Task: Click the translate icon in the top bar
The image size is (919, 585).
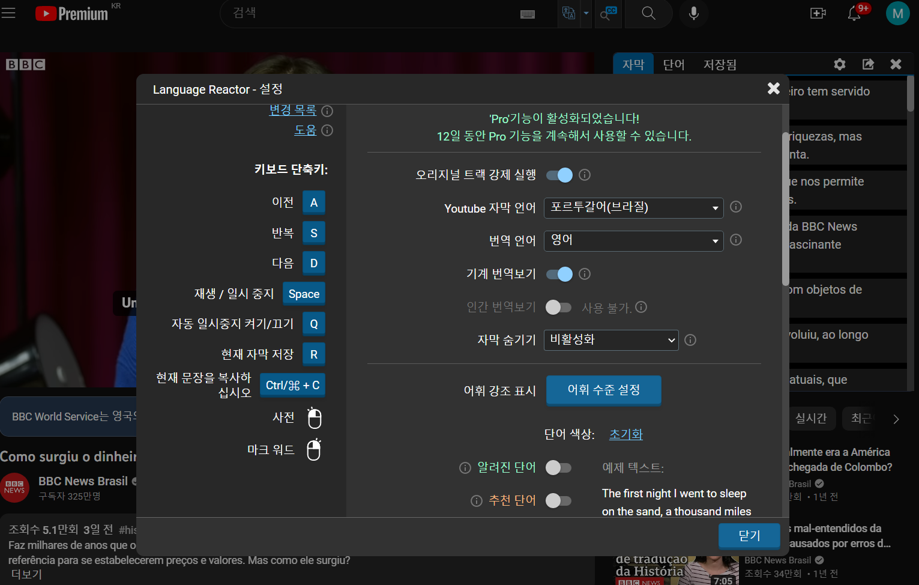Action: tap(568, 13)
